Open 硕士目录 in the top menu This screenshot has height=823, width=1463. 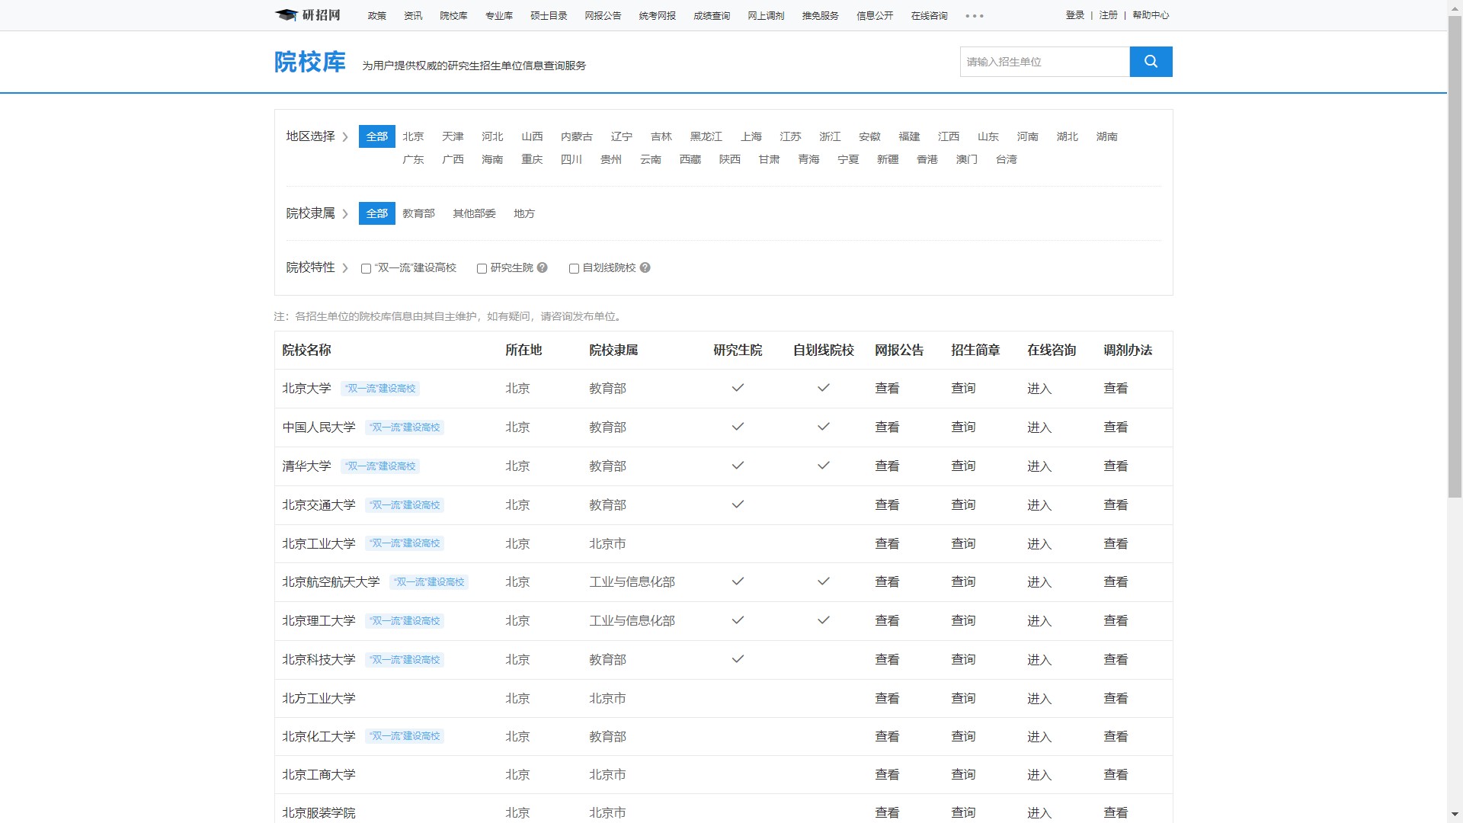(550, 15)
